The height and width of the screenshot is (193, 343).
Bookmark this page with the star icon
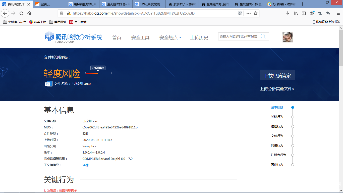256,13
